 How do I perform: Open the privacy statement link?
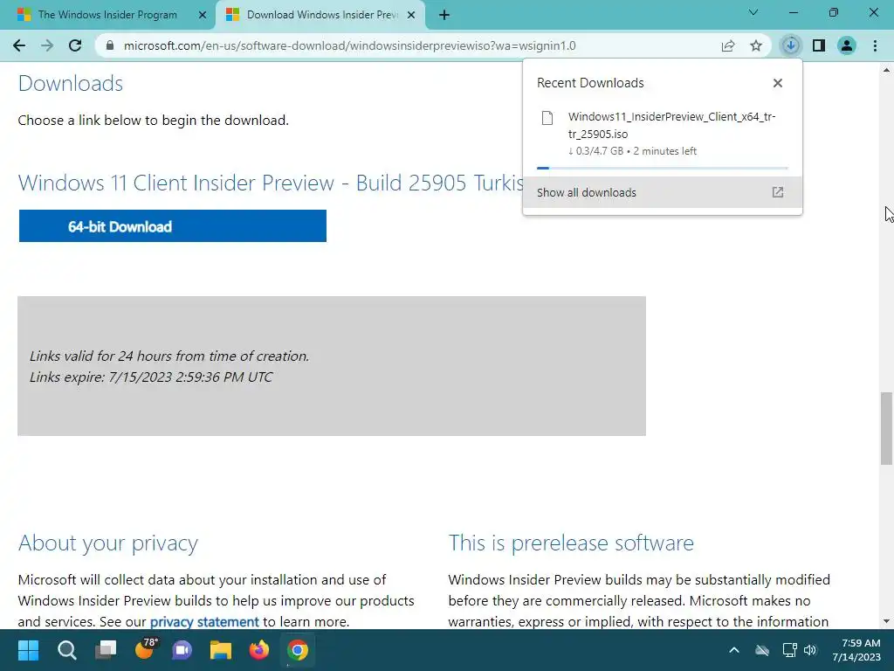click(204, 621)
